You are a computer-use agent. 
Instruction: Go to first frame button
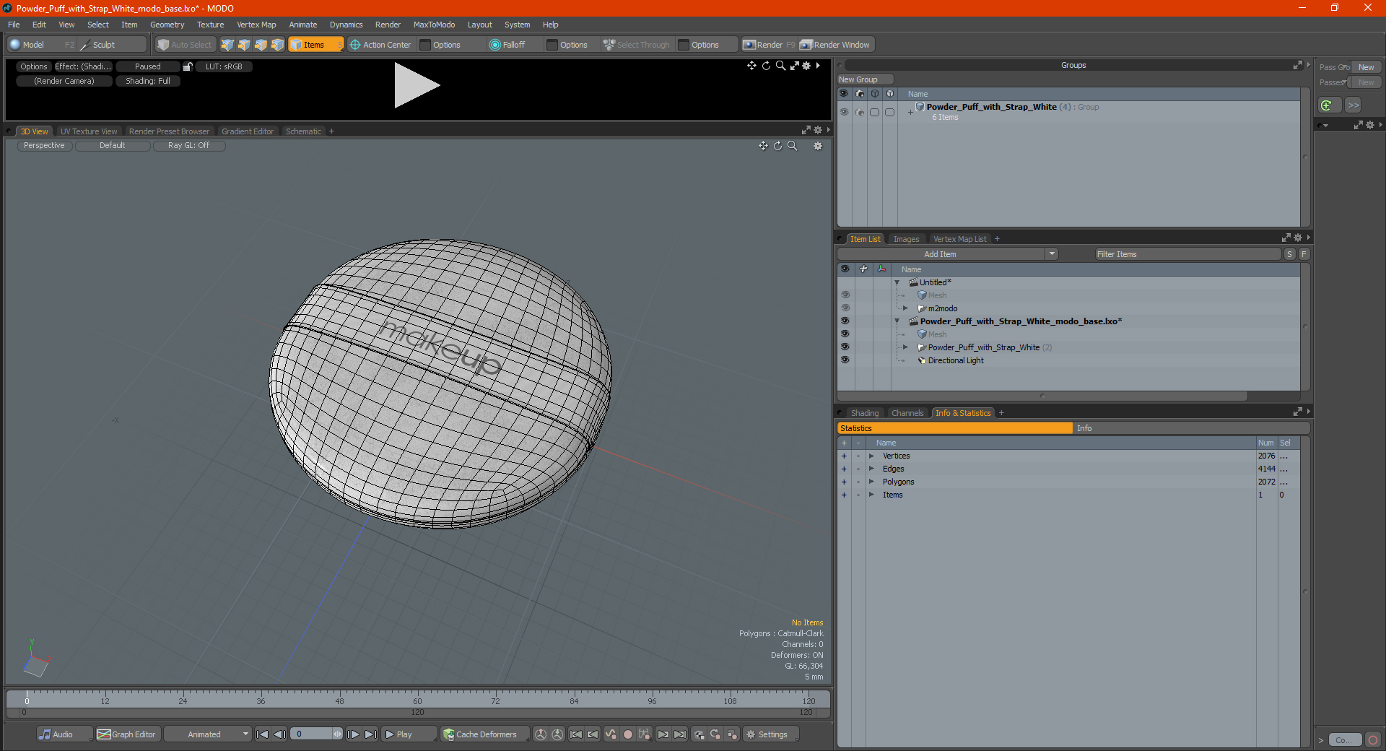coord(262,734)
